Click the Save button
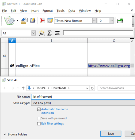This screenshot has height=140, width=135. 111,134
